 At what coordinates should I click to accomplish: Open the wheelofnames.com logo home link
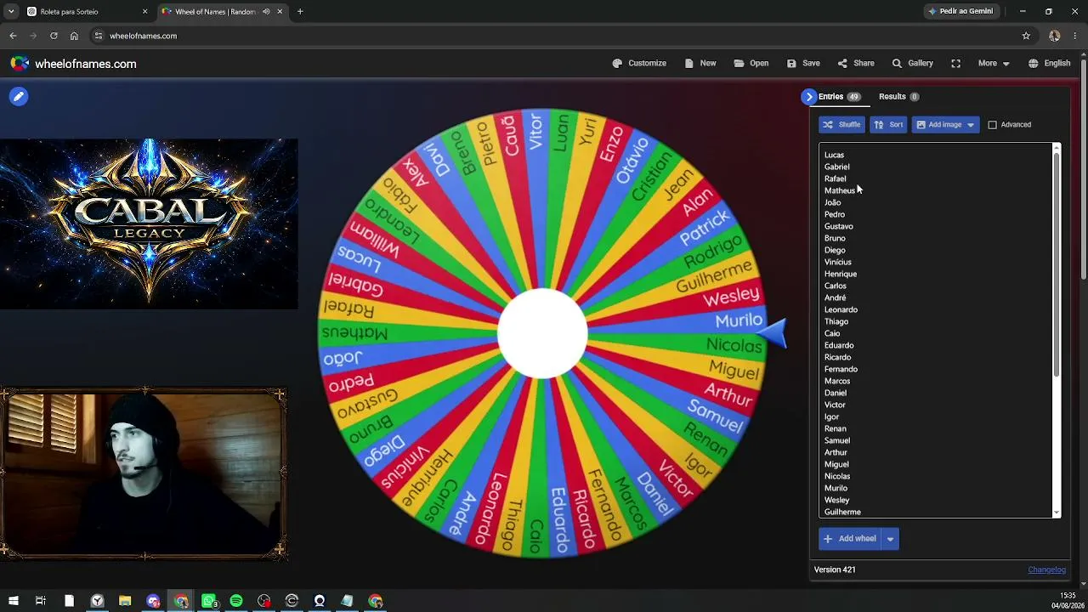[x=73, y=64]
